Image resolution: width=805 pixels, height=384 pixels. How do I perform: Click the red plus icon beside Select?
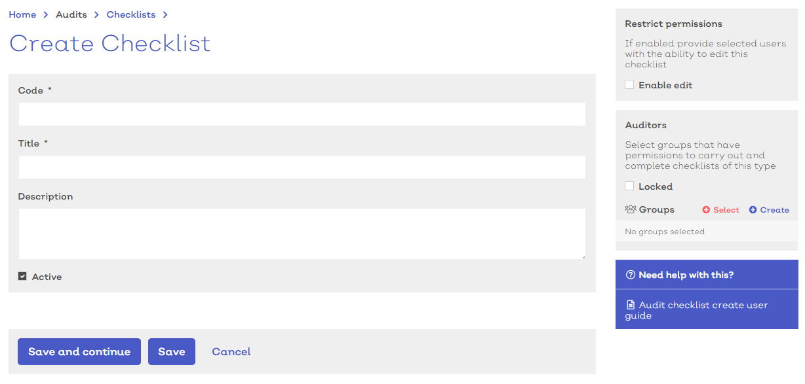(706, 210)
